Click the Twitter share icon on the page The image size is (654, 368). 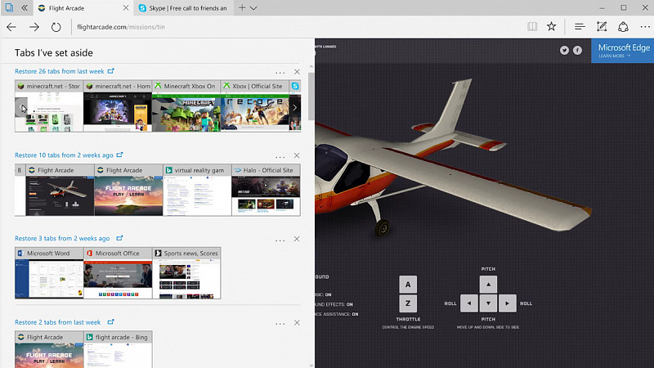point(564,50)
